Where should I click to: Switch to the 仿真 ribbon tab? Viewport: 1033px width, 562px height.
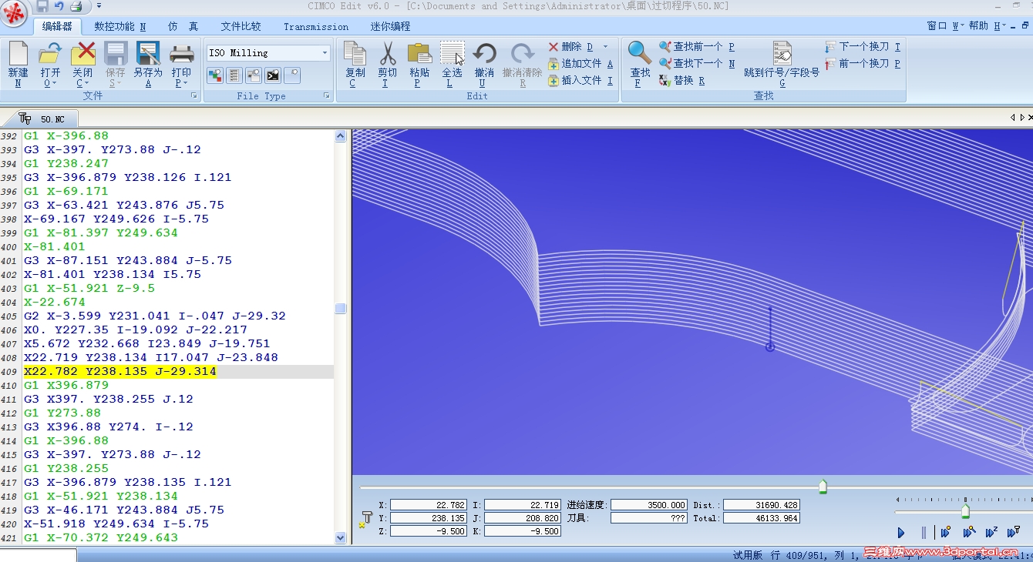tap(183, 26)
